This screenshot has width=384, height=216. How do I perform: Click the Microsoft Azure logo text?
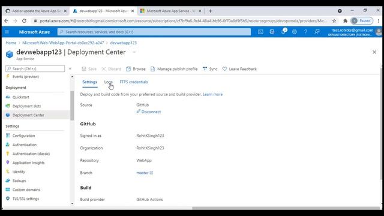[34, 32]
